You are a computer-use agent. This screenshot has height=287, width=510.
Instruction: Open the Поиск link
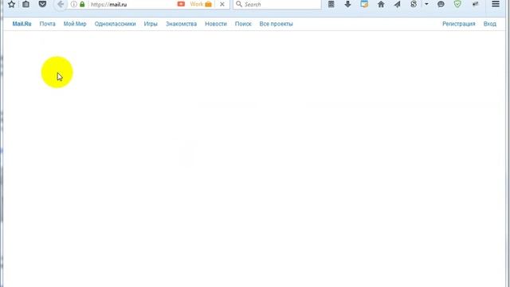coord(243,24)
